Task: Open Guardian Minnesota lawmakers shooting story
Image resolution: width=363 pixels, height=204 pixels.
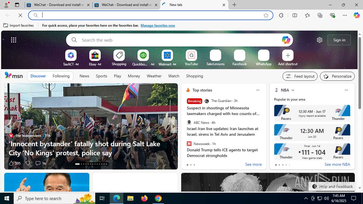Action: click(x=223, y=111)
